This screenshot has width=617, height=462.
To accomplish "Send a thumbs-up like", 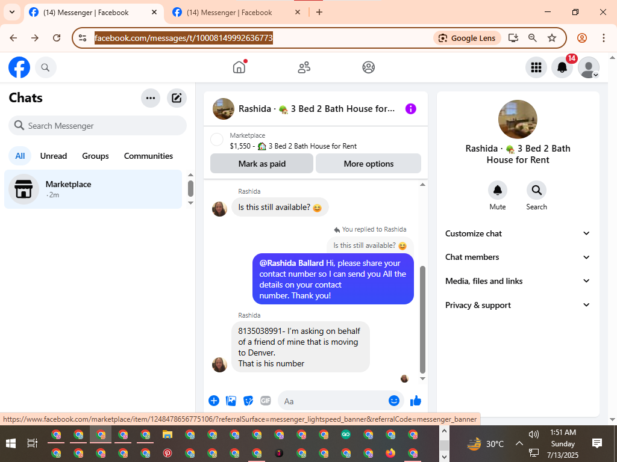I will coord(416,401).
